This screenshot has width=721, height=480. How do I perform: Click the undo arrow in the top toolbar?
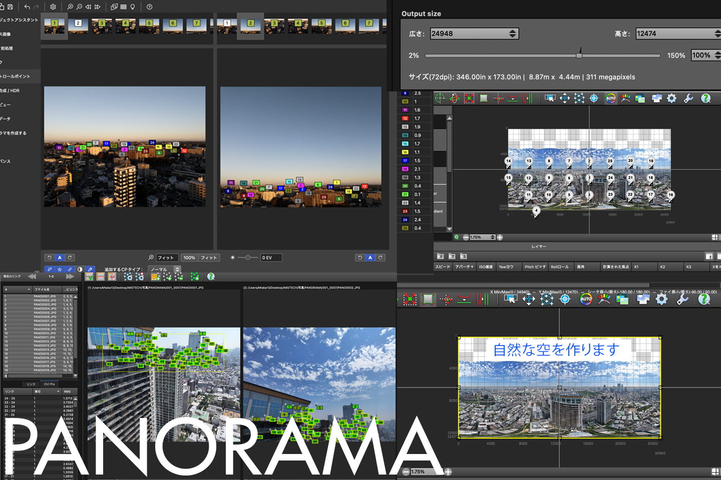[27, 6]
